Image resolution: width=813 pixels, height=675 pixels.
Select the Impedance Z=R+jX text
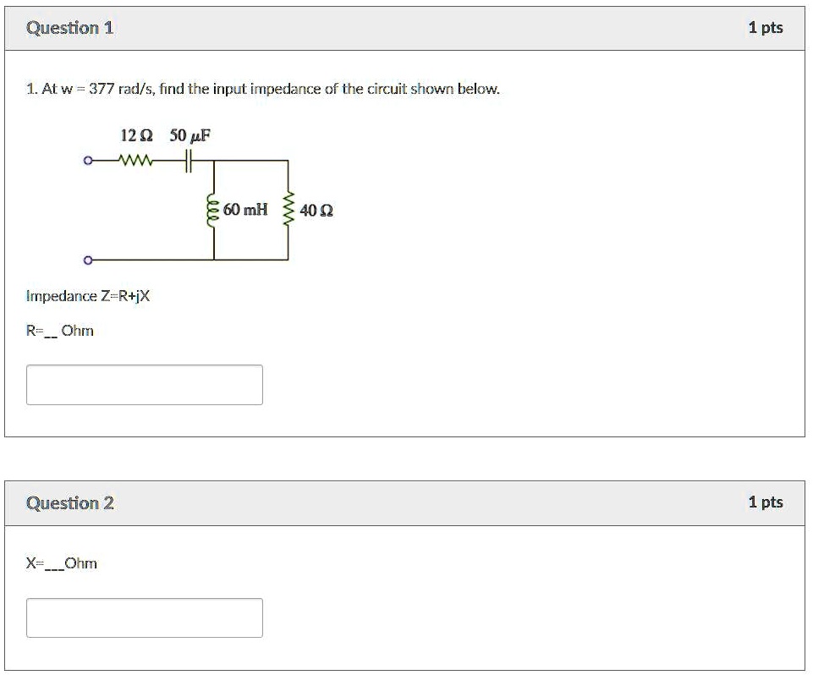[x=91, y=296]
